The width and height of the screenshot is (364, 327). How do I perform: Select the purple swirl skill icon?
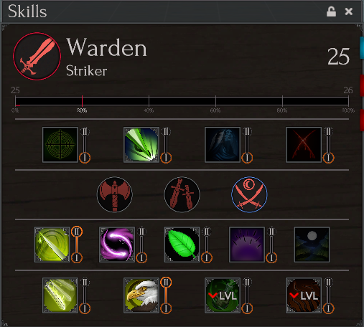click(117, 245)
